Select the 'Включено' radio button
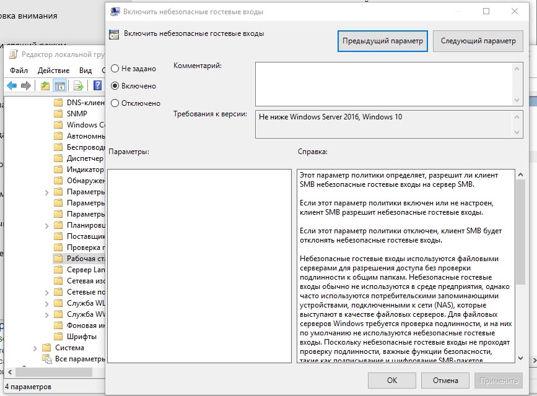The image size is (537, 396). 115,86
